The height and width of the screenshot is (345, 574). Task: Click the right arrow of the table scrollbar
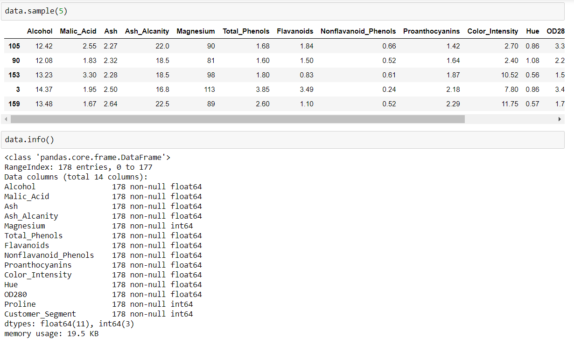[x=560, y=119]
